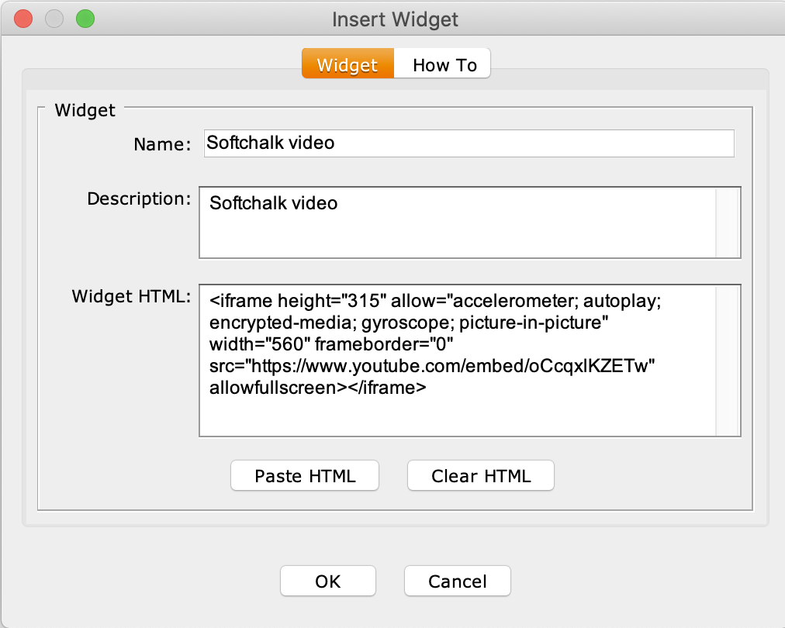
Task: Open the How To tab
Action: pyautogui.click(x=443, y=64)
